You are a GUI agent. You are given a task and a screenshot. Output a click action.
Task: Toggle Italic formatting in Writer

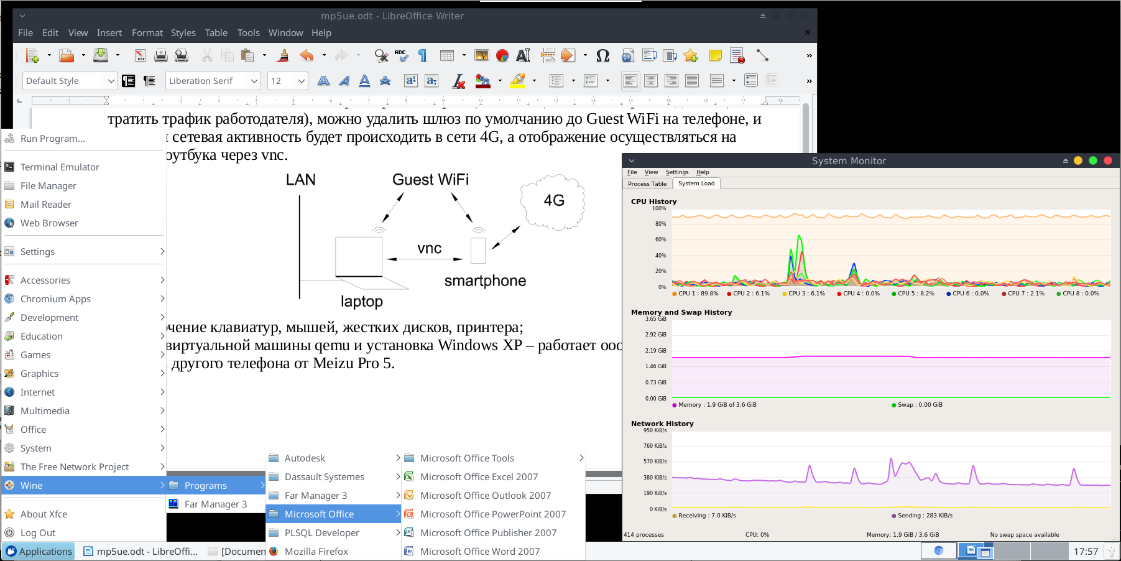point(344,81)
